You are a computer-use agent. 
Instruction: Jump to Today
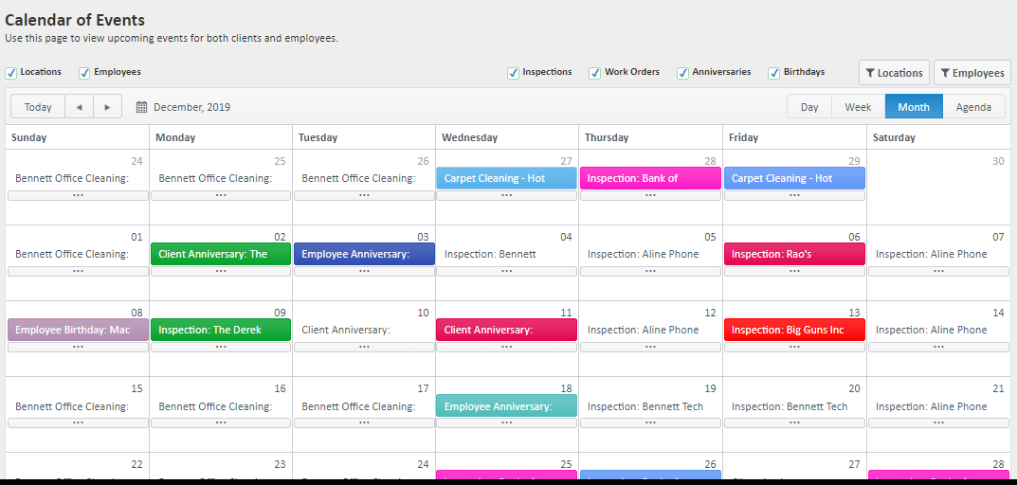pyautogui.click(x=38, y=107)
